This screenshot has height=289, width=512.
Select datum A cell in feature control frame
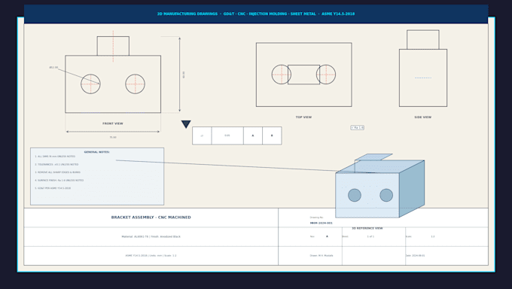point(253,135)
